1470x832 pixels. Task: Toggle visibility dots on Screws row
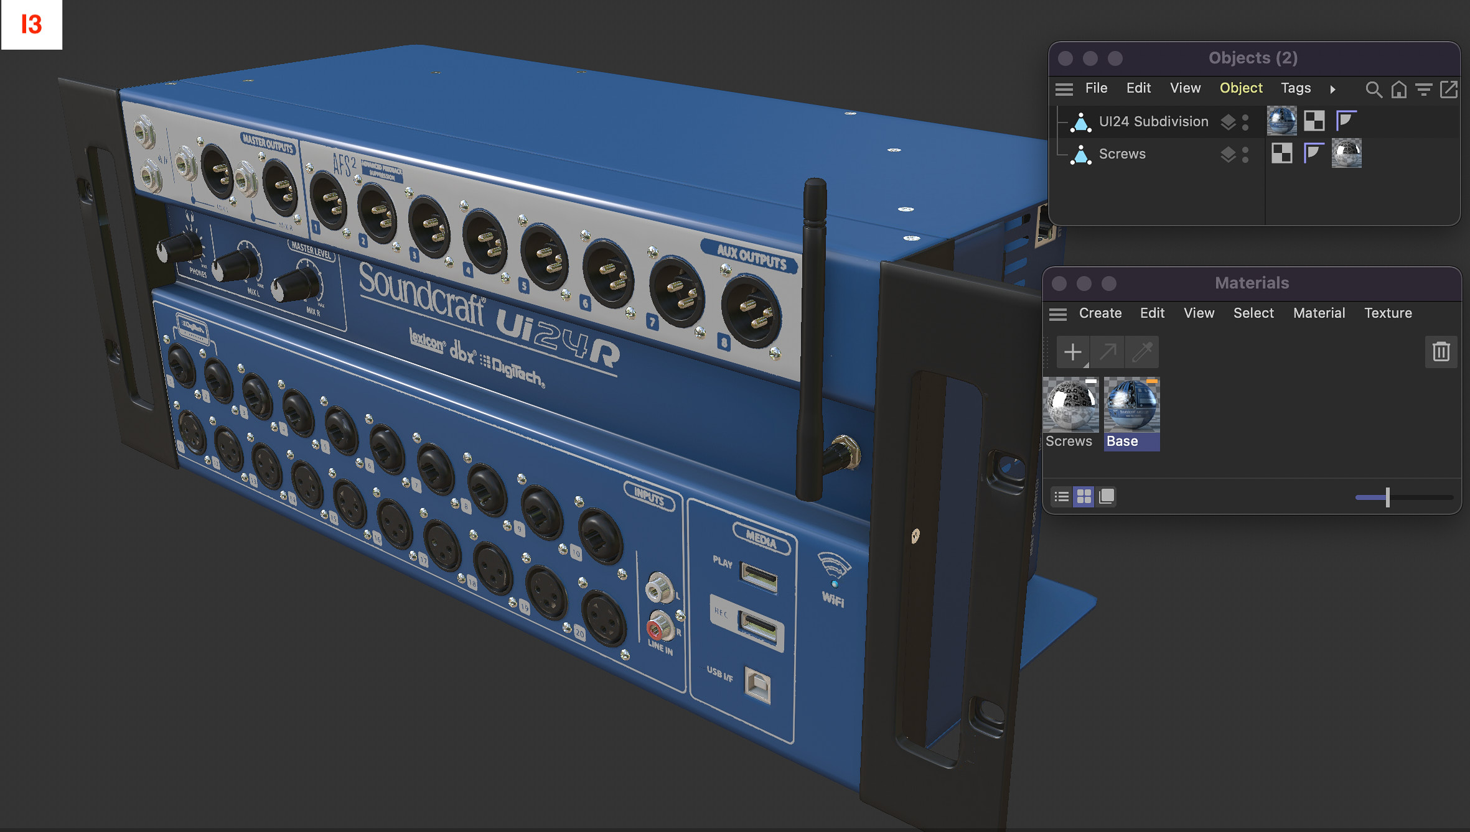[1245, 154]
